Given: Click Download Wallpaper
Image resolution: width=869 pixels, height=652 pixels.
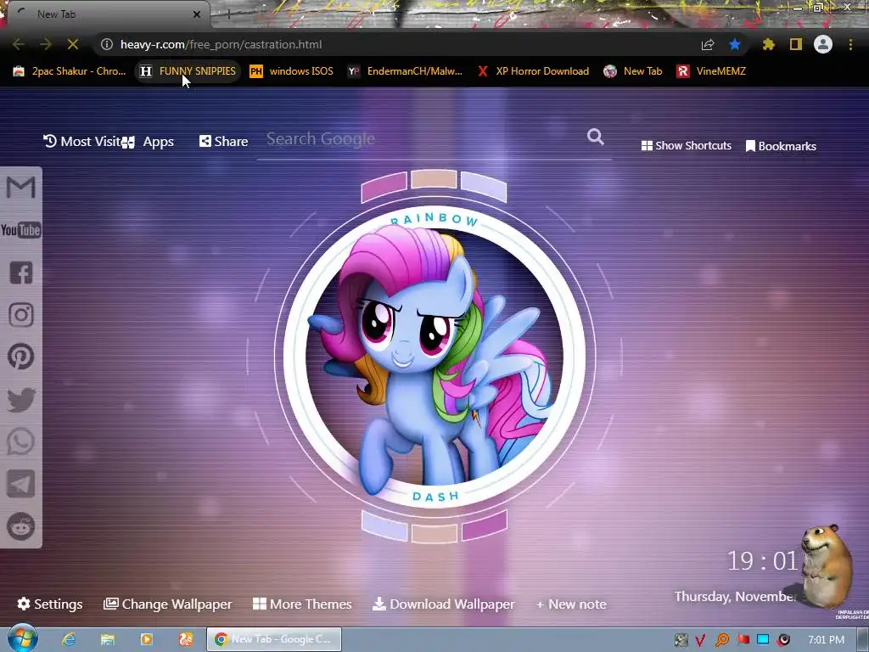Looking at the screenshot, I should [443, 604].
